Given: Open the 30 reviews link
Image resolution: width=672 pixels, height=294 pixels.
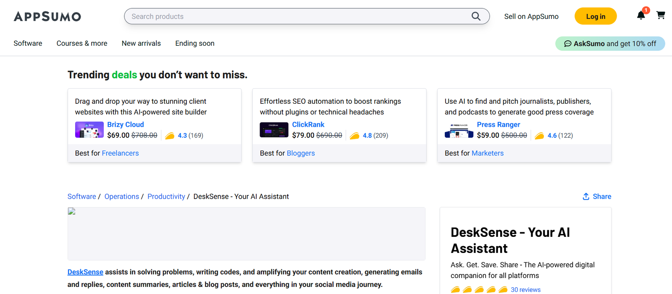Looking at the screenshot, I should pos(525,290).
